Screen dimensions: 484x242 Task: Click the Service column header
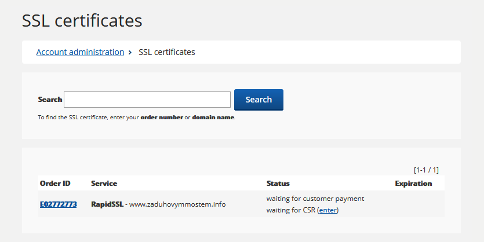[x=104, y=184]
